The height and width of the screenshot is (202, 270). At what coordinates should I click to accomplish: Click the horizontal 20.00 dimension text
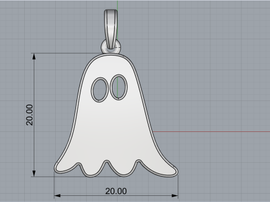point(116,191)
